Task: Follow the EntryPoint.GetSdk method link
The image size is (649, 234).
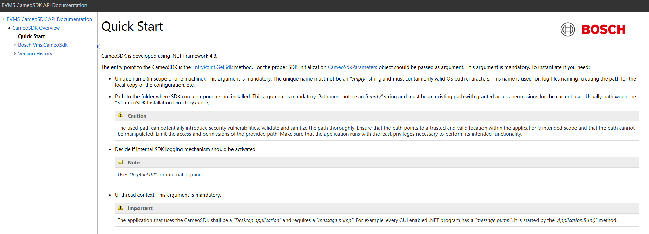Action: tap(212, 67)
